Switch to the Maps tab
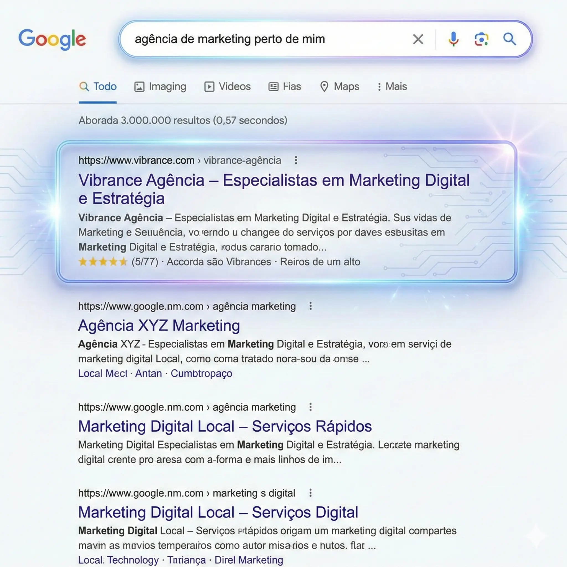This screenshot has width=567, height=567. (x=339, y=87)
